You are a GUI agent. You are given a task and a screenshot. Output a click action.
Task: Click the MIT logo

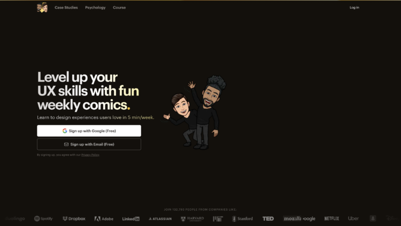click(218, 219)
